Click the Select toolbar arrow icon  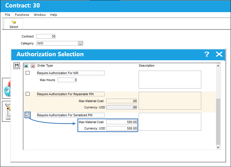coord(14,22)
